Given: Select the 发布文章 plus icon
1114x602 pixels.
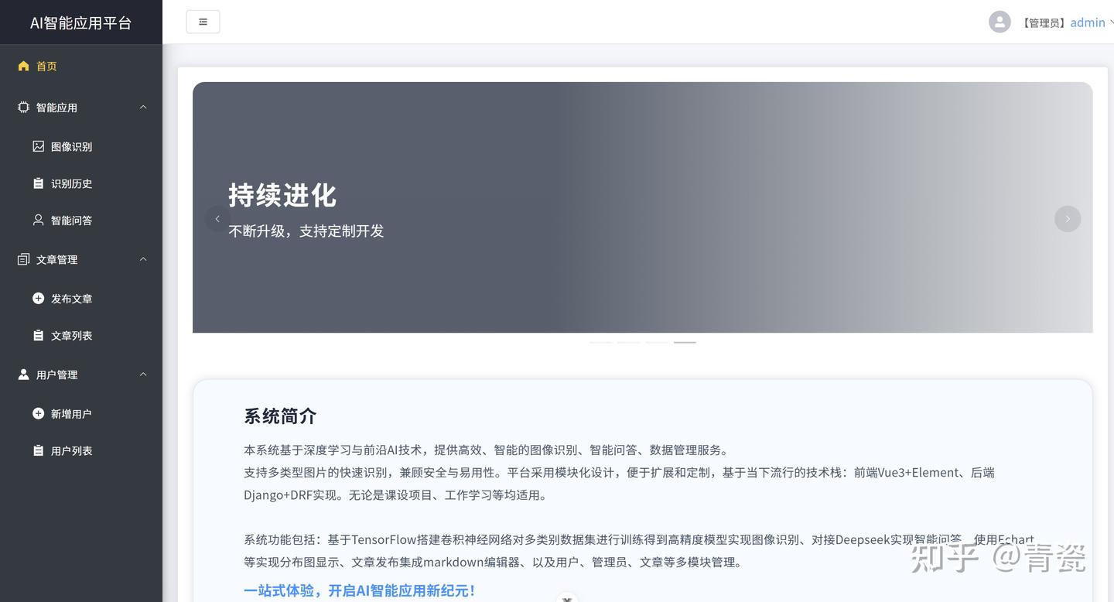Looking at the screenshot, I should click(x=37, y=298).
